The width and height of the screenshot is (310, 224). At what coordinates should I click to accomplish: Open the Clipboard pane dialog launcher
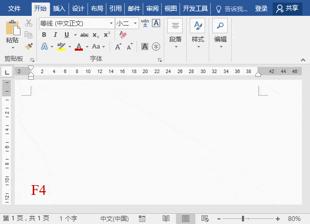pos(32,60)
